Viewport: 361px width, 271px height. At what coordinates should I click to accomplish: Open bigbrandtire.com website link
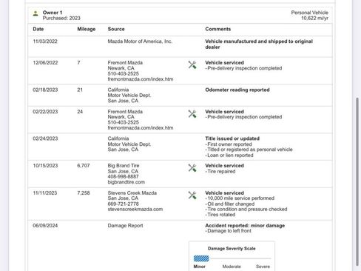tap(126, 182)
